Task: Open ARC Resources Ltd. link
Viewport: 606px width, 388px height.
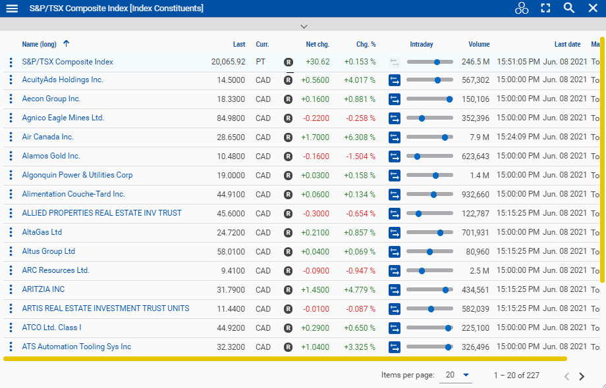Action: pos(55,270)
